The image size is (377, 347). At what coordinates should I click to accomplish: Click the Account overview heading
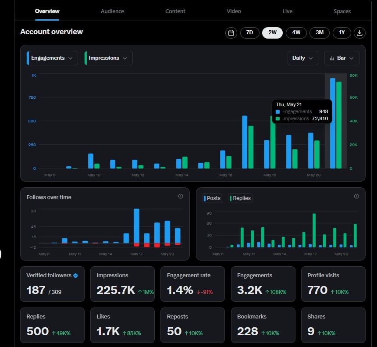(51, 32)
